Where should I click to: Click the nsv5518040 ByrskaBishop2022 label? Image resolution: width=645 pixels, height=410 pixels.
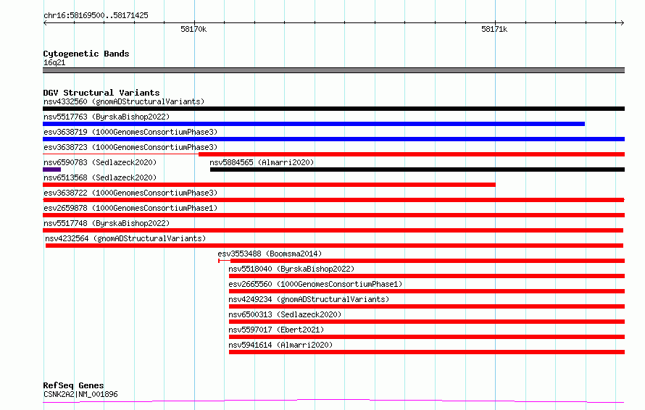291,269
